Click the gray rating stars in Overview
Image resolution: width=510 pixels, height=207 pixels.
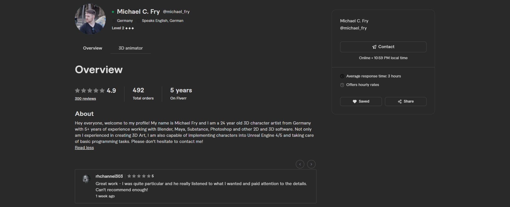coord(90,90)
